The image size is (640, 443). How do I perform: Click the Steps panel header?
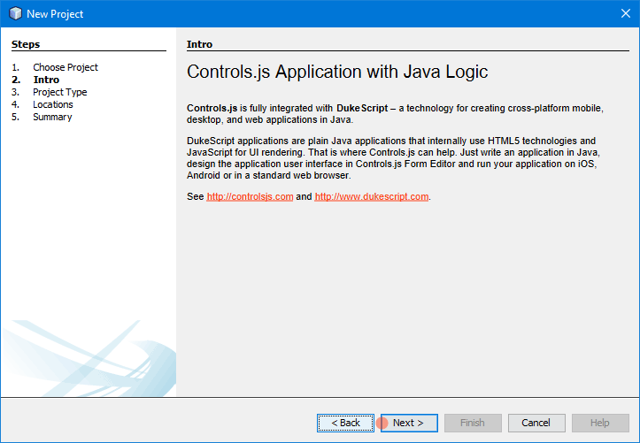26,44
